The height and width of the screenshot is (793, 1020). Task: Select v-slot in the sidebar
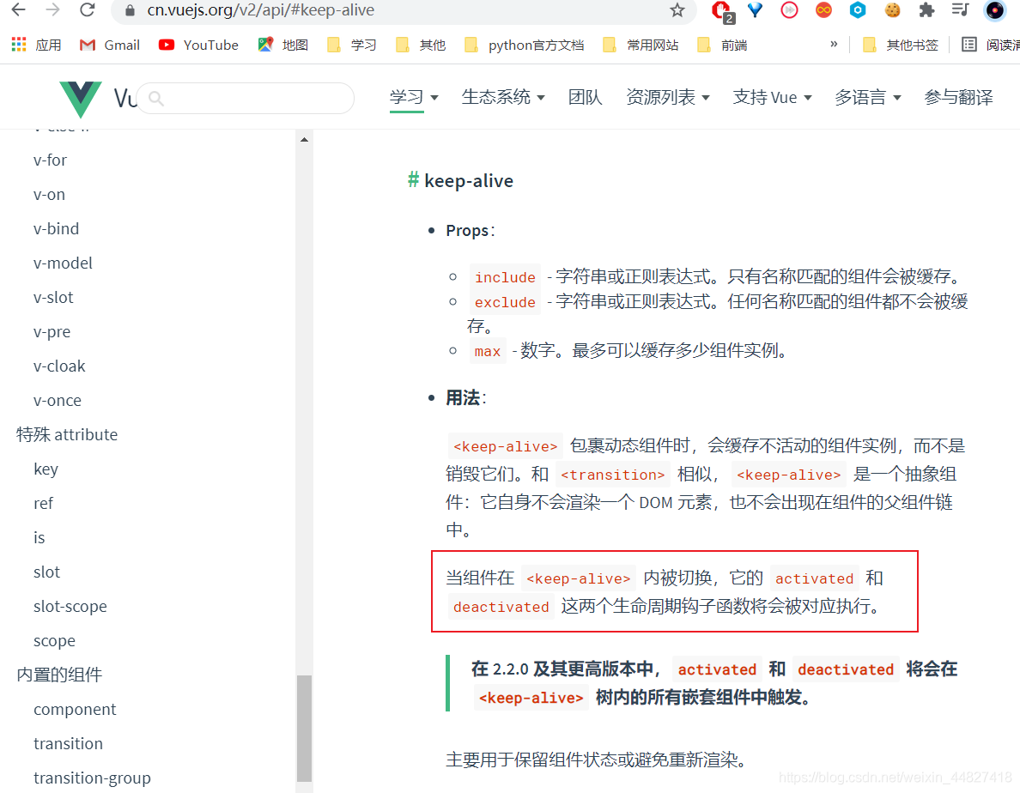point(53,298)
